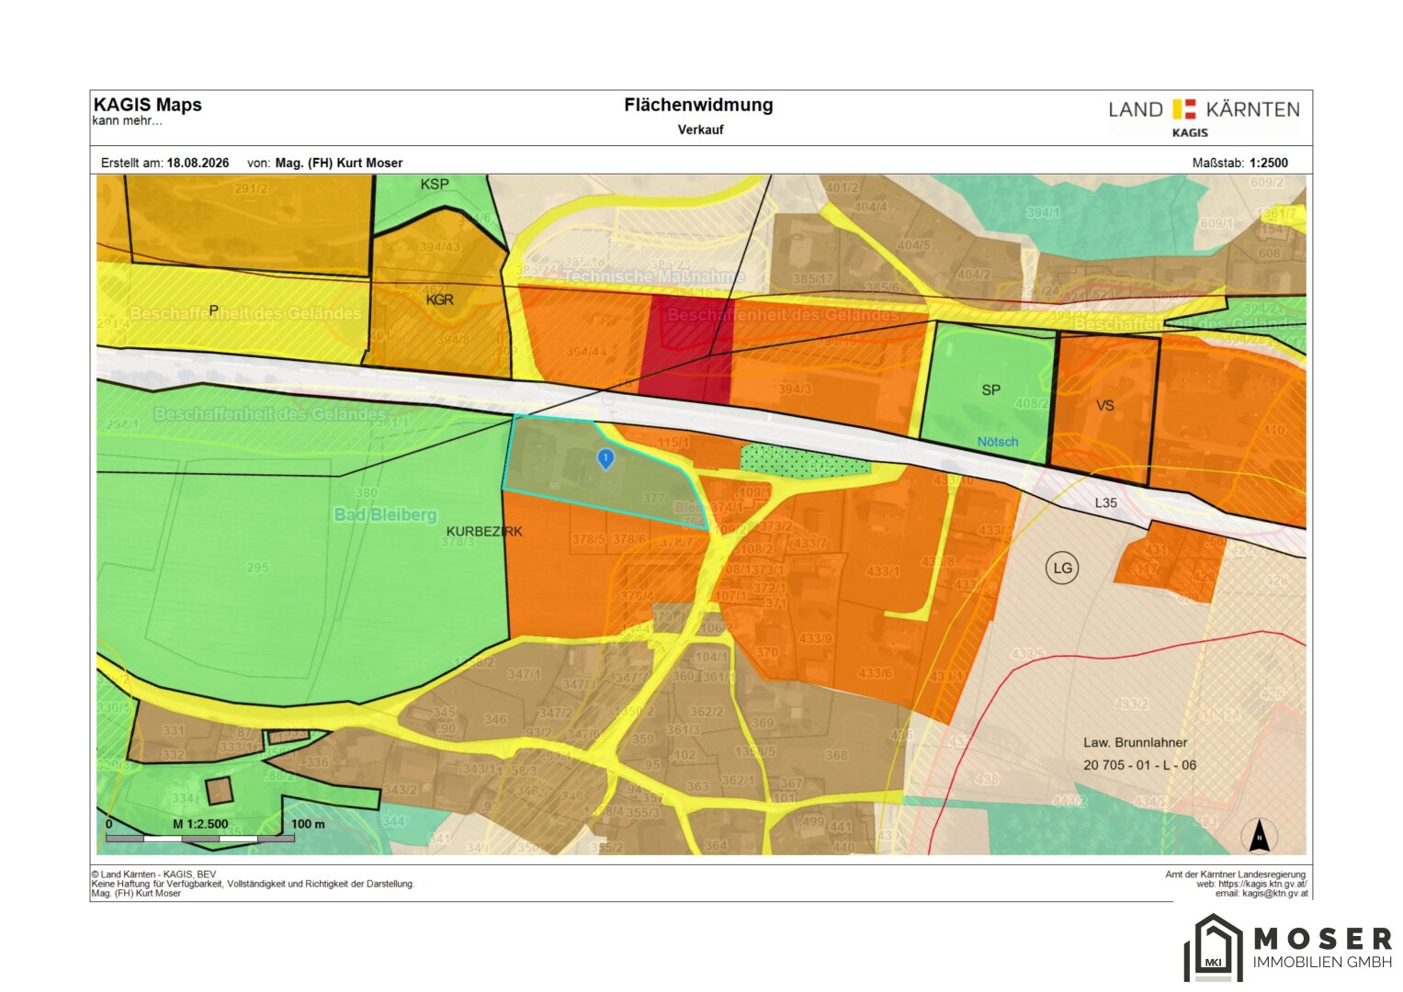Click the L35 road label
Viewport: 1403px width, 992px height.
(x=1106, y=502)
